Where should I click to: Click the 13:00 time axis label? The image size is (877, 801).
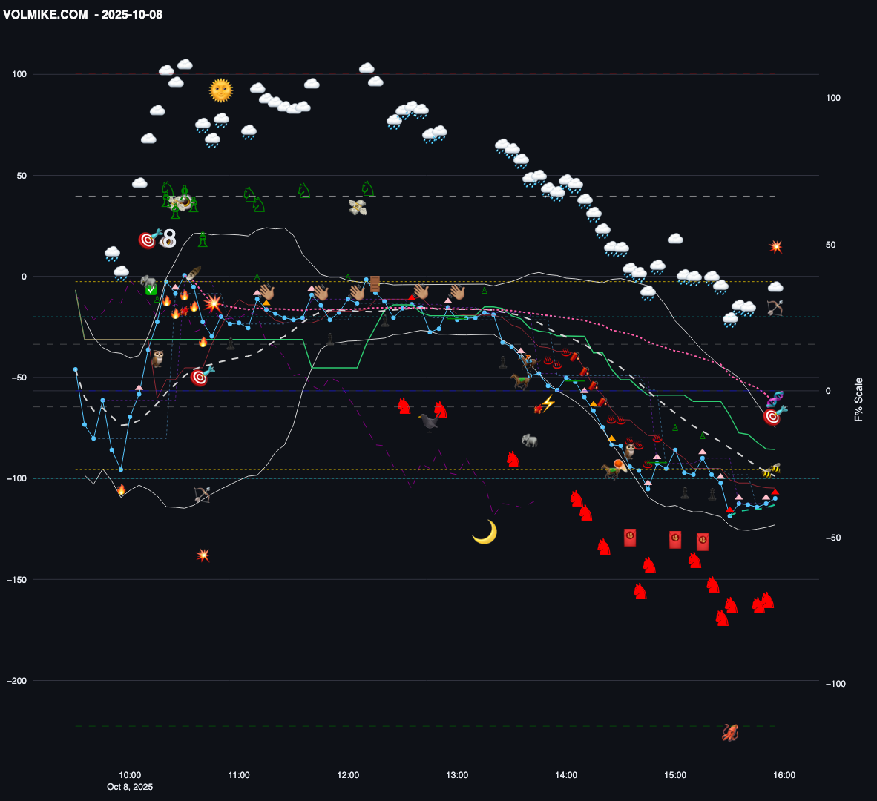(x=457, y=775)
